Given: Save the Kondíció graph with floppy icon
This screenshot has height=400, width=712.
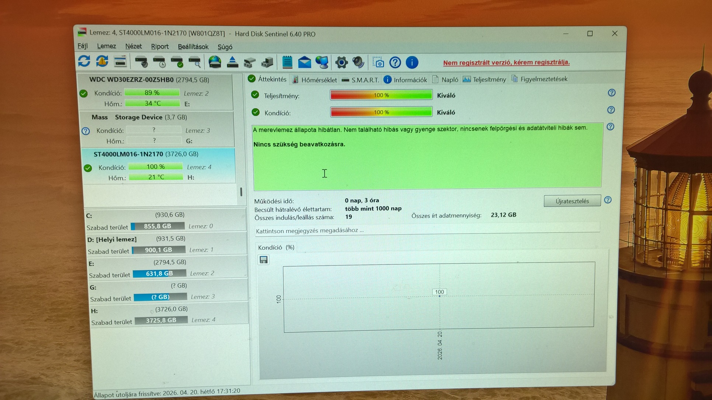Looking at the screenshot, I should (263, 260).
